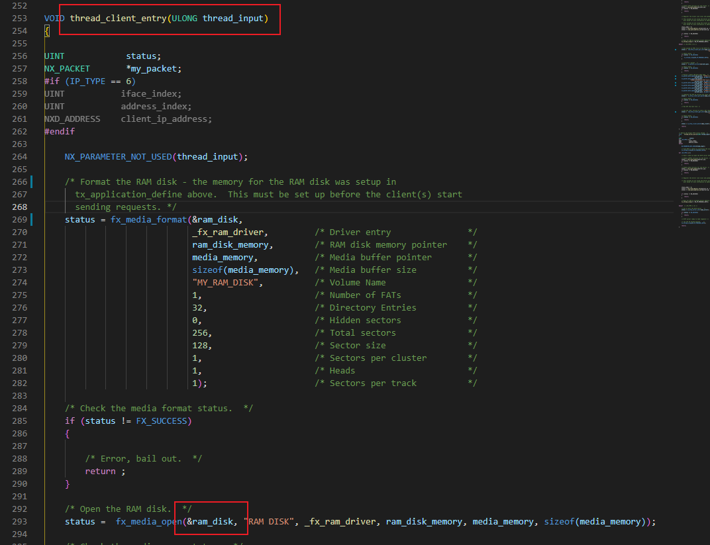Place cursor on opening brace at line 254
The width and height of the screenshot is (710, 545).
[46, 30]
